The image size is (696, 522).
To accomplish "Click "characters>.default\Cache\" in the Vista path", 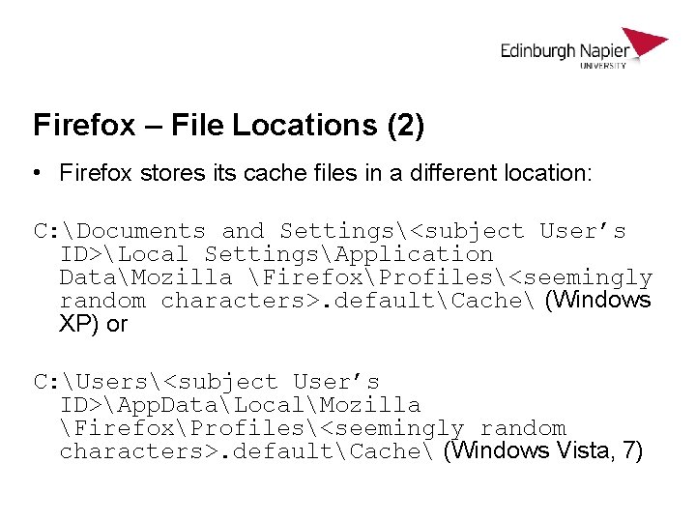I will coord(246,451).
